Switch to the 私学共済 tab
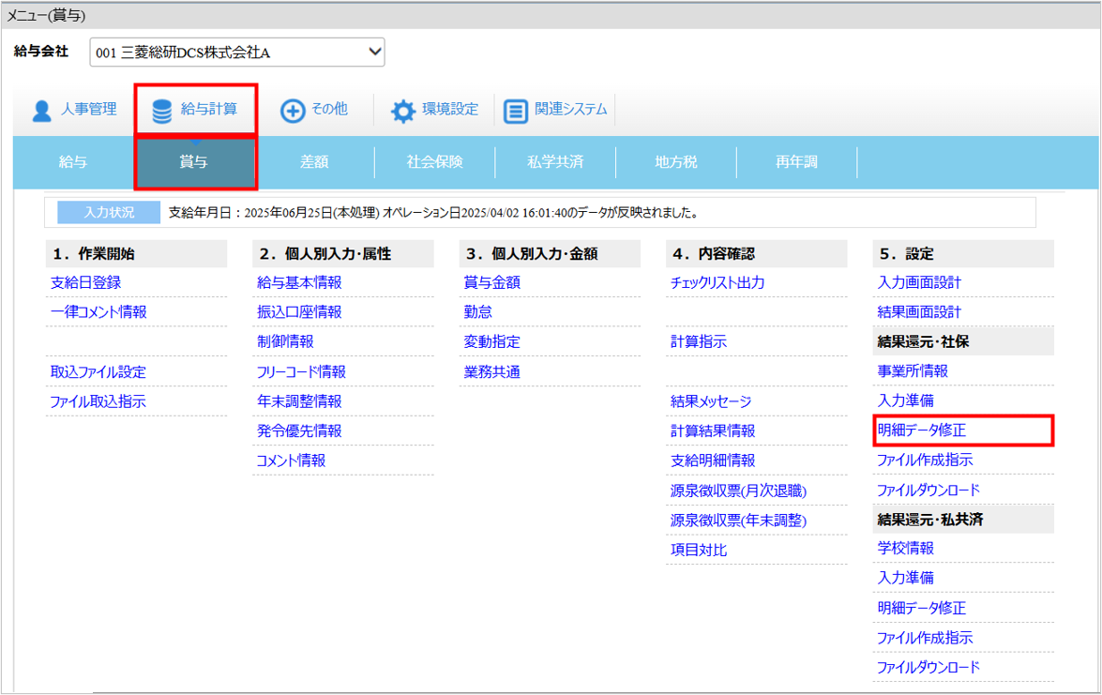The width and height of the screenshot is (1102, 695). coord(555,161)
